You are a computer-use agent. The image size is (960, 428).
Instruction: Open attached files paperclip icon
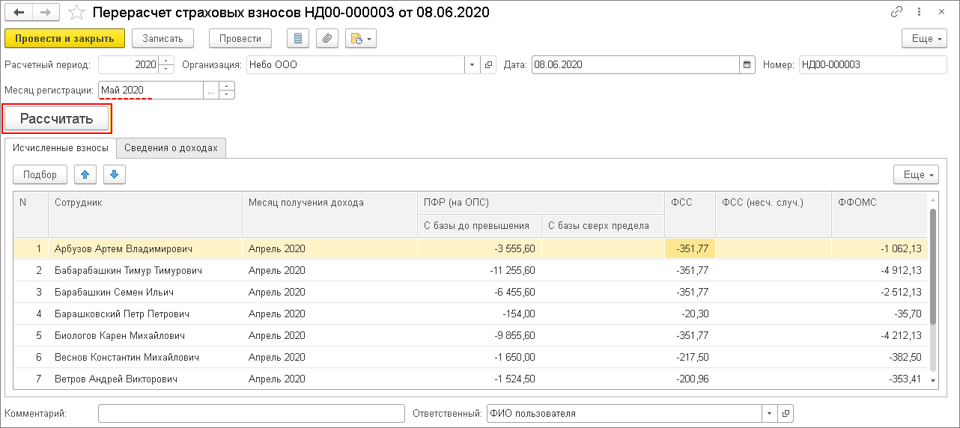coord(327,39)
